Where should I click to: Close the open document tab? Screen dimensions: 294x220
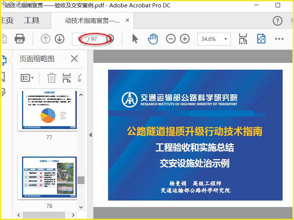[128, 20]
